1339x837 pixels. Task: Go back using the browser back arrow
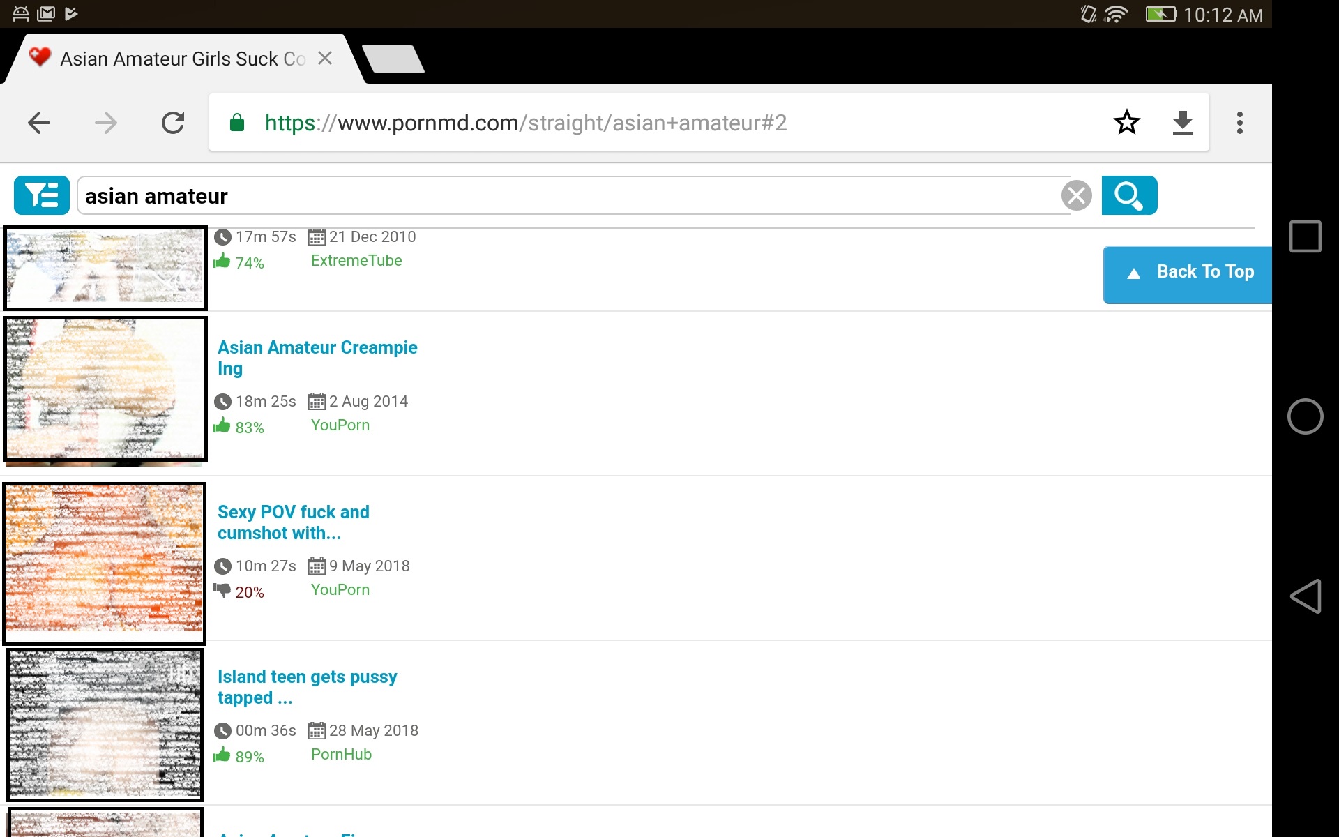(x=39, y=123)
